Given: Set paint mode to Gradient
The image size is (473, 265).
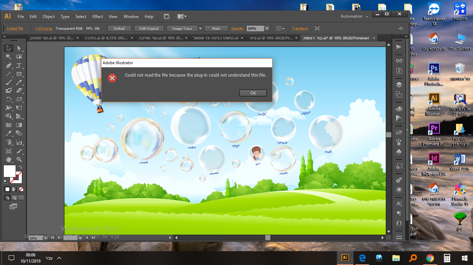Looking at the screenshot, I should 14,189.
